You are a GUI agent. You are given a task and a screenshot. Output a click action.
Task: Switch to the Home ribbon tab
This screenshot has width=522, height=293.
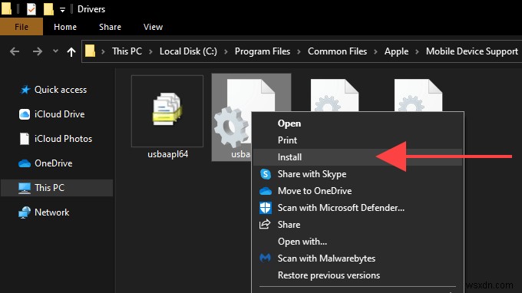65,27
